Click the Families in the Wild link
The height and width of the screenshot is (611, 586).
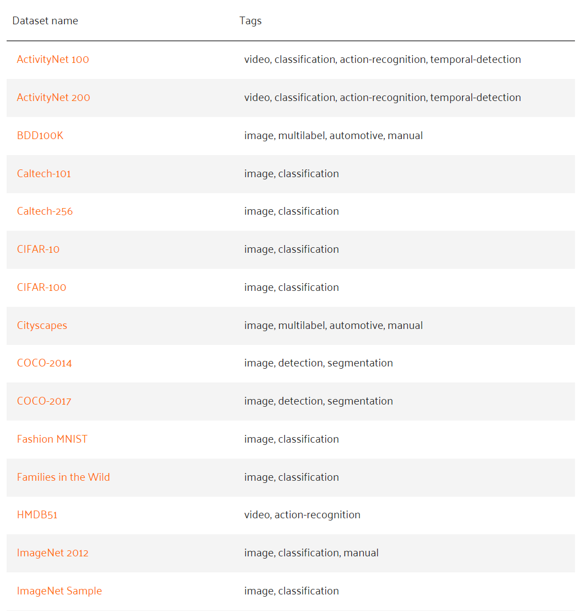[63, 477]
